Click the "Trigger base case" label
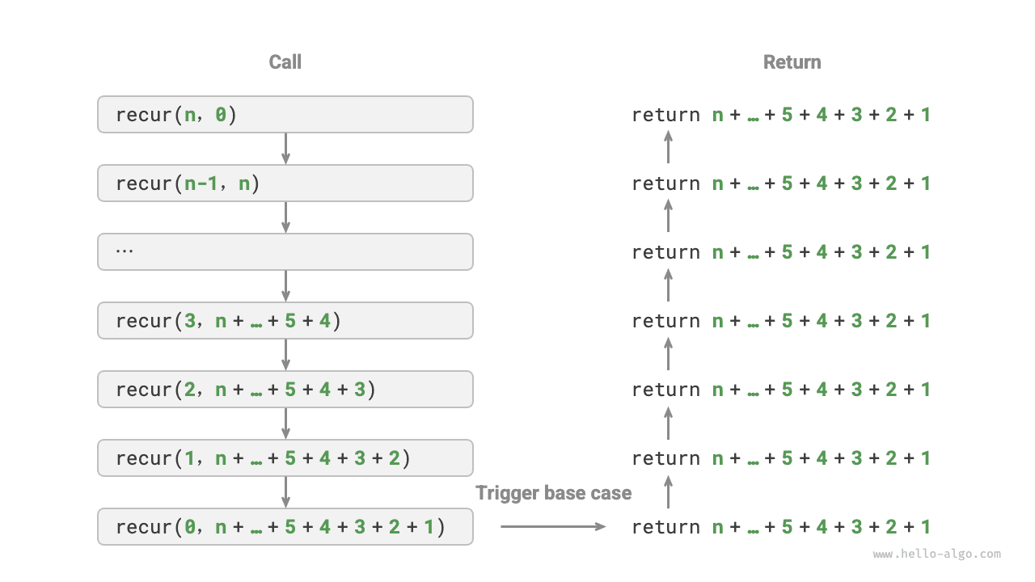The height and width of the screenshot is (582, 1035). tap(554, 493)
